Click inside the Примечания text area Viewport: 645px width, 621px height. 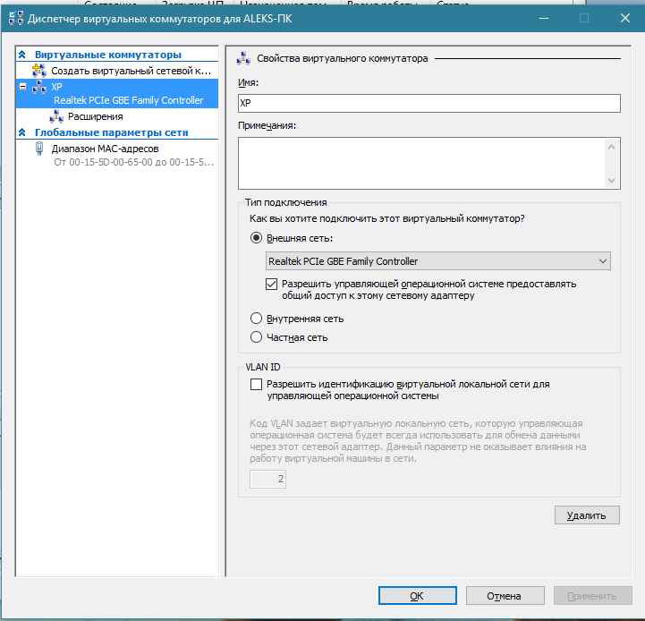(421, 164)
